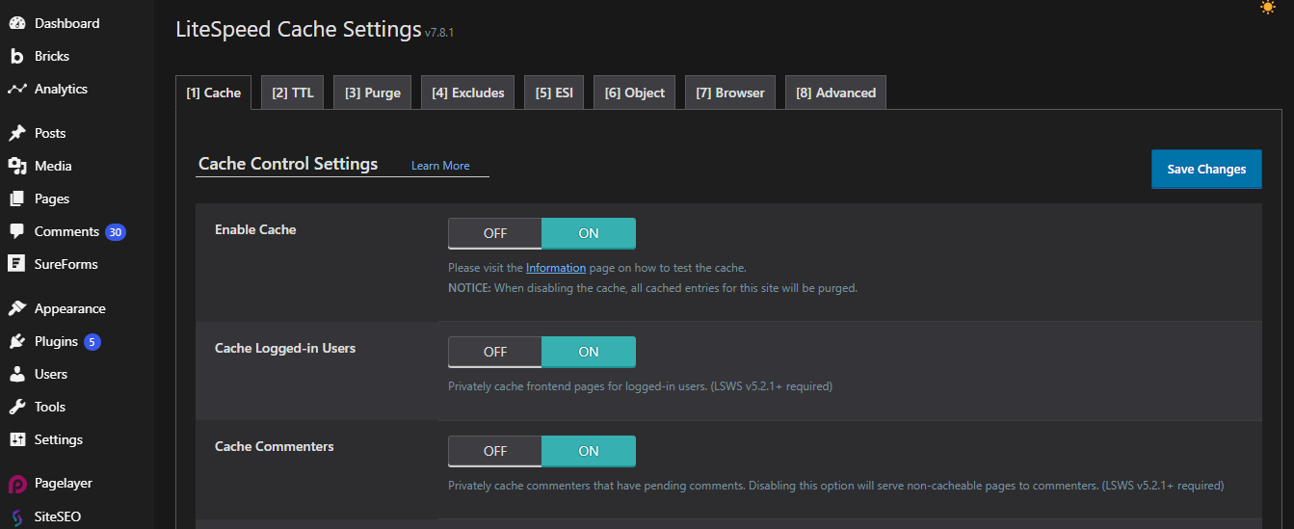Open the Learn More link
This screenshot has width=1294, height=529.
(440, 166)
